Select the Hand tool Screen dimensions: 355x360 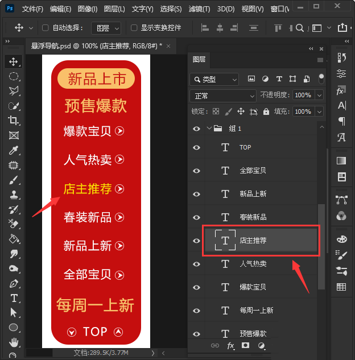[x=14, y=342]
